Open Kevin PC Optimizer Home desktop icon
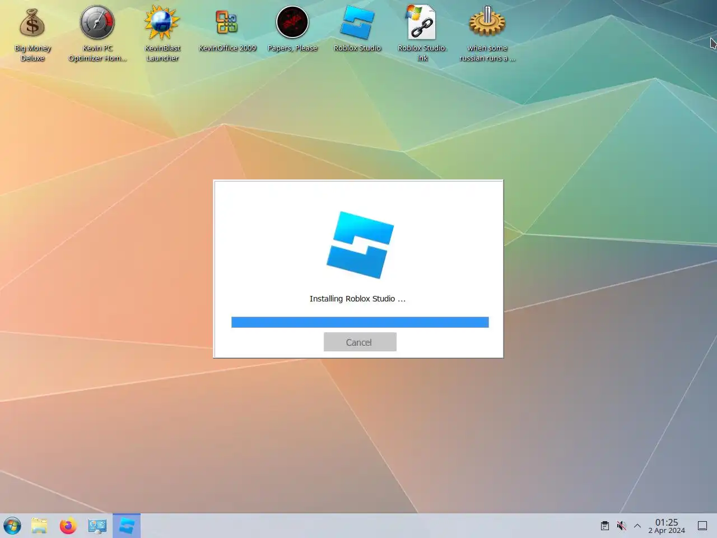 [x=97, y=34]
